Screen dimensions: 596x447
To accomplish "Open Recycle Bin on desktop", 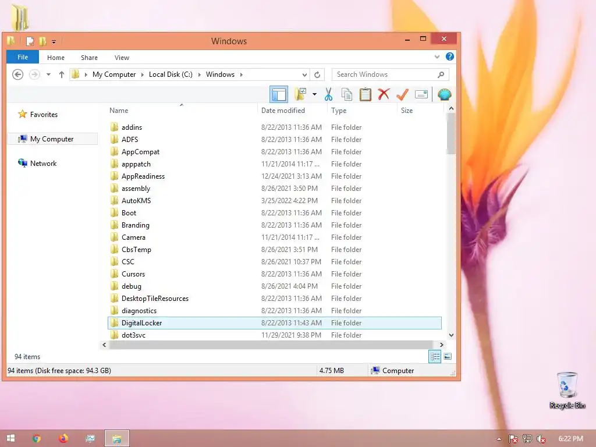I will [x=567, y=391].
